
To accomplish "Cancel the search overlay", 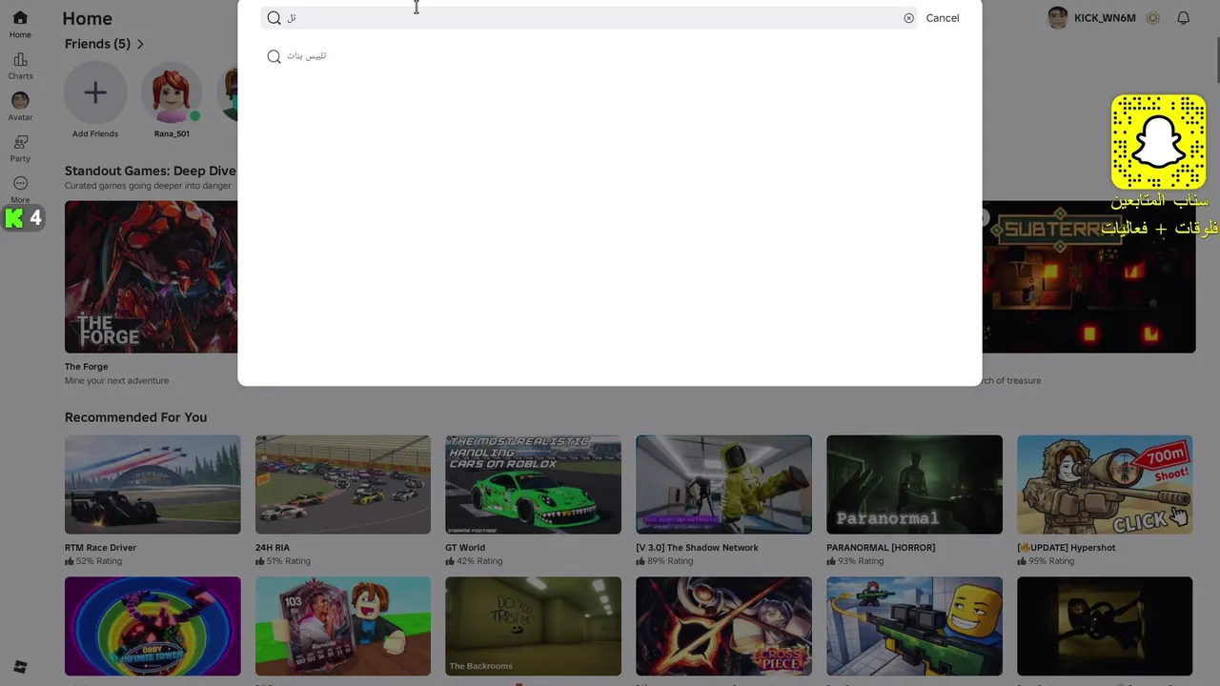I will [943, 18].
